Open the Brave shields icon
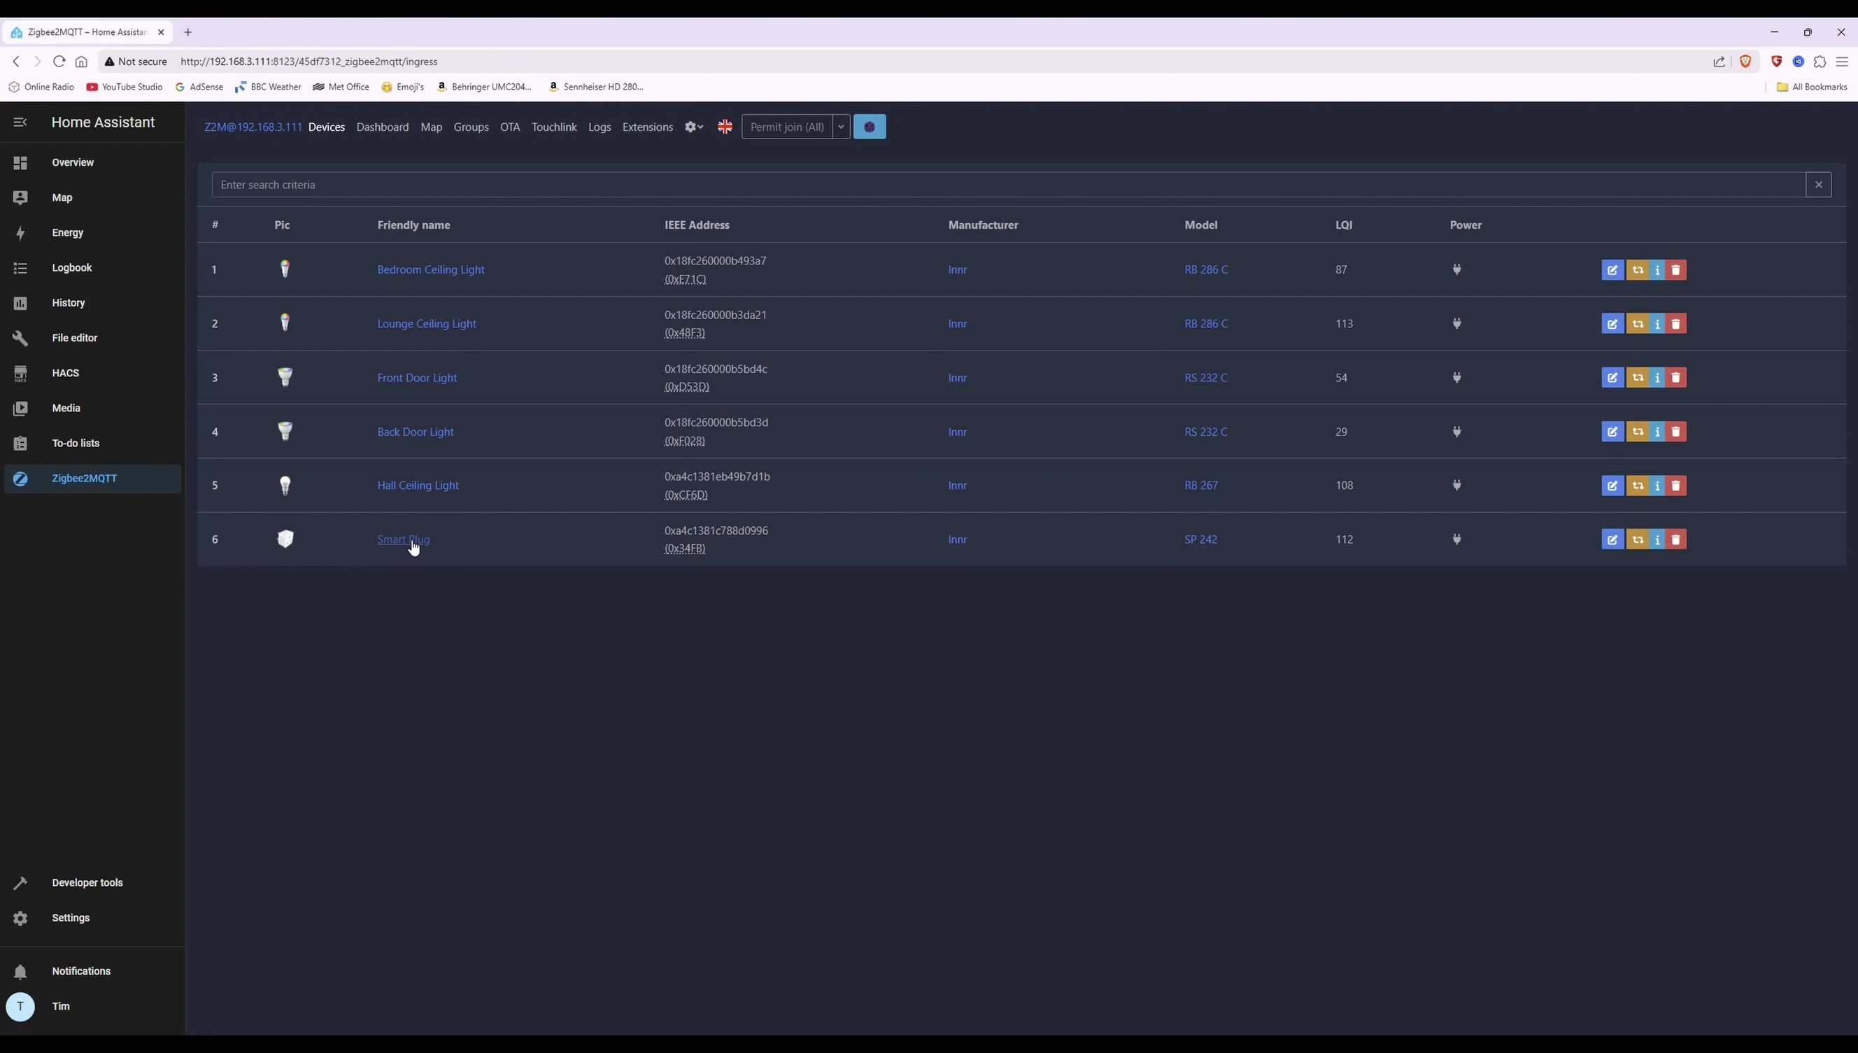The height and width of the screenshot is (1053, 1858). click(x=1745, y=62)
